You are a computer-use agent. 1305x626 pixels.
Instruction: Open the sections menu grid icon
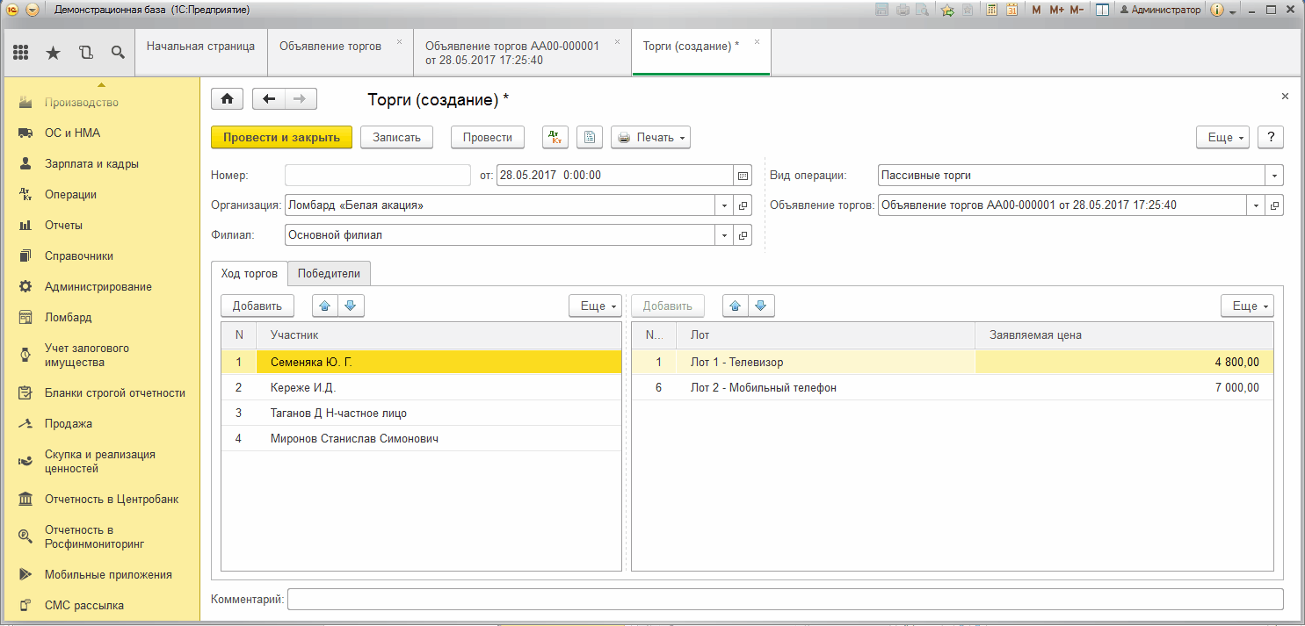point(21,53)
